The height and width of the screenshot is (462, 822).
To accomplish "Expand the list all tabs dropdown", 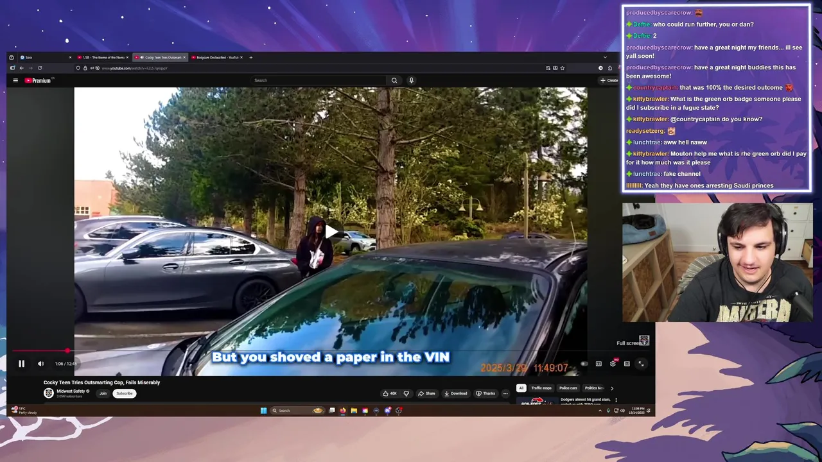I will [x=605, y=57].
